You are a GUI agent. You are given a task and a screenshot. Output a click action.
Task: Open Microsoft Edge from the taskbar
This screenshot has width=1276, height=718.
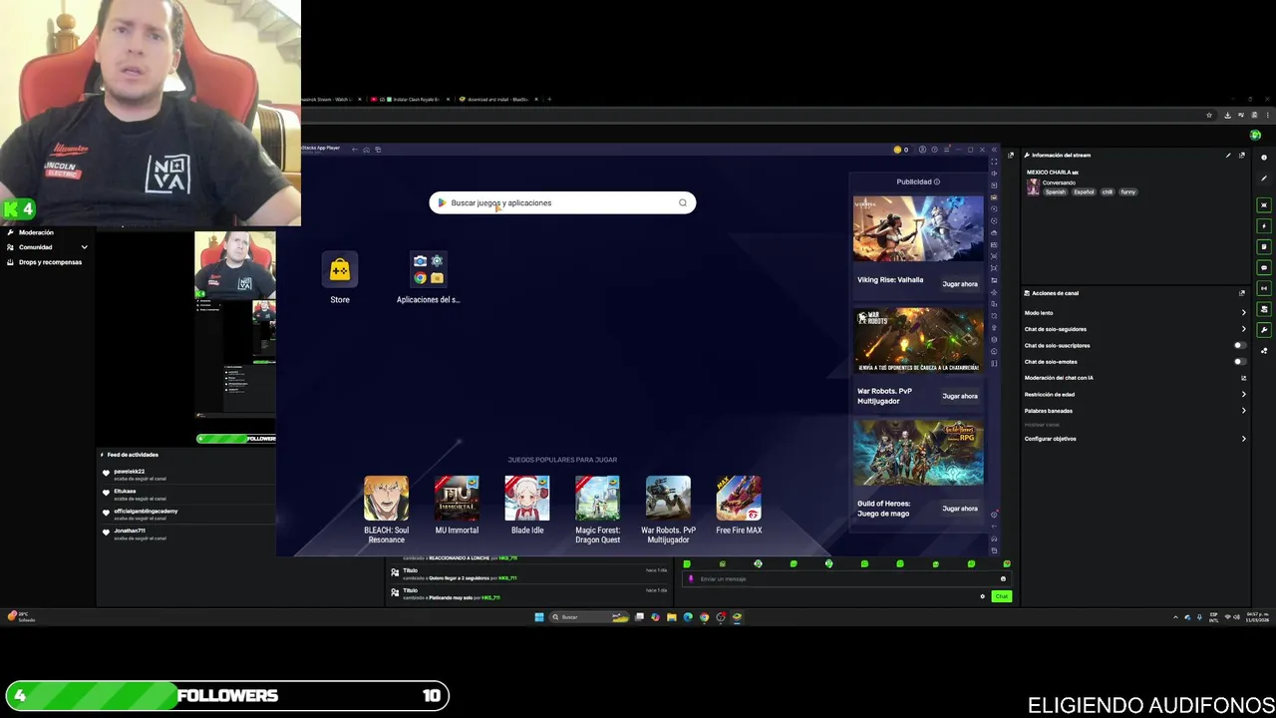tap(688, 617)
